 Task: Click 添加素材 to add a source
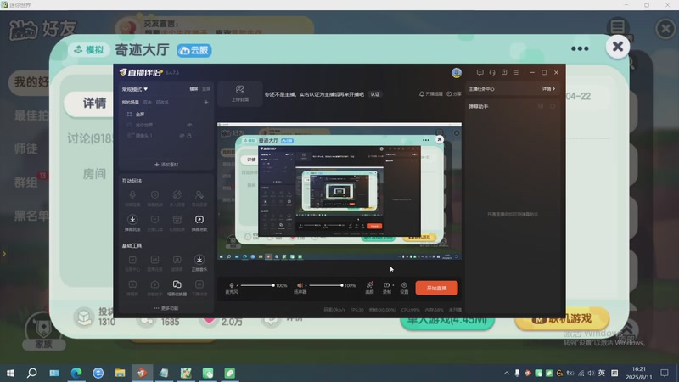[166, 165]
